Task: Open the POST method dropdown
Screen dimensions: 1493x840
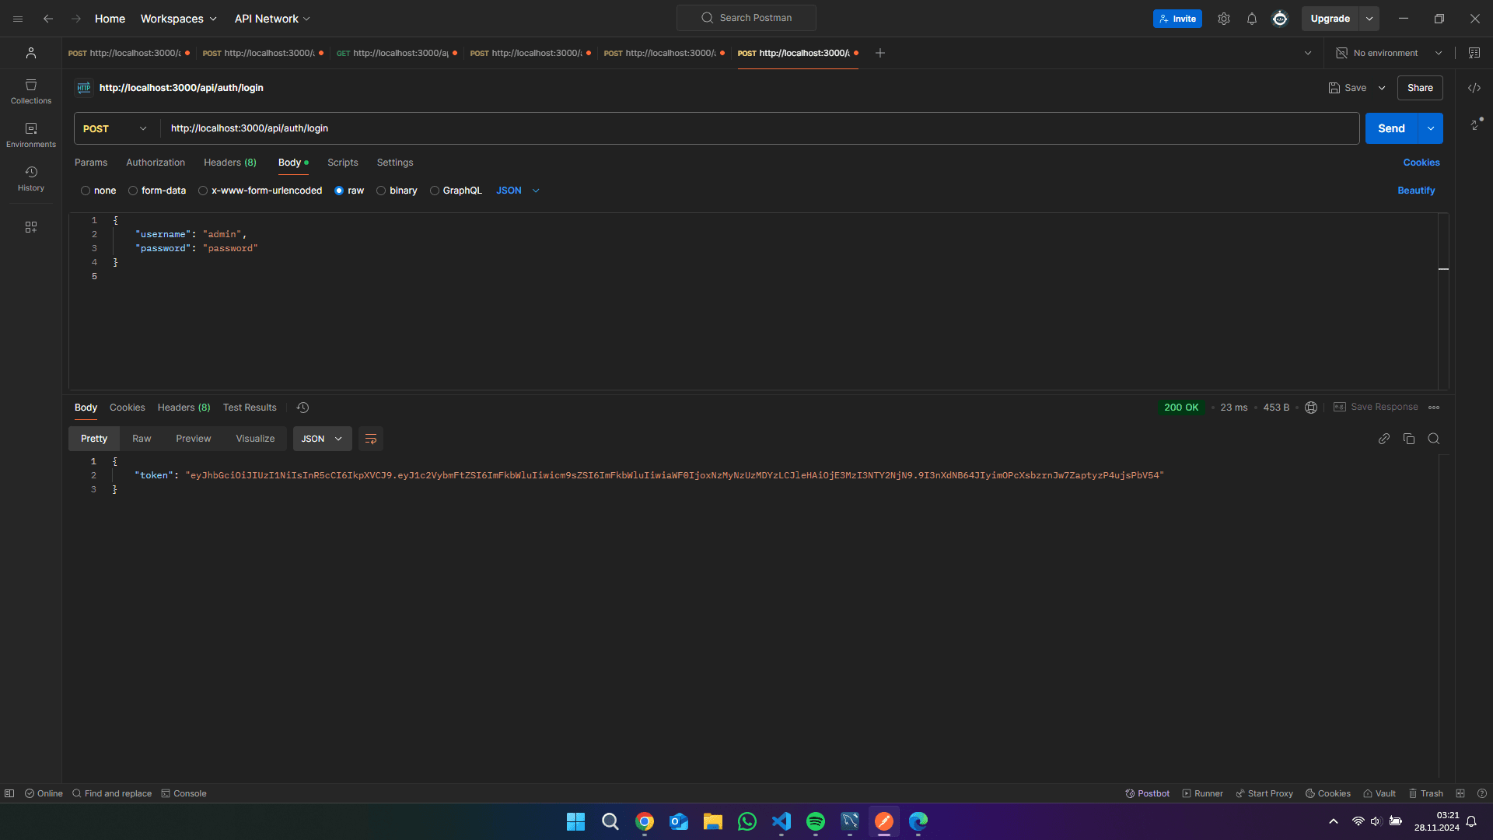Action: (x=115, y=128)
